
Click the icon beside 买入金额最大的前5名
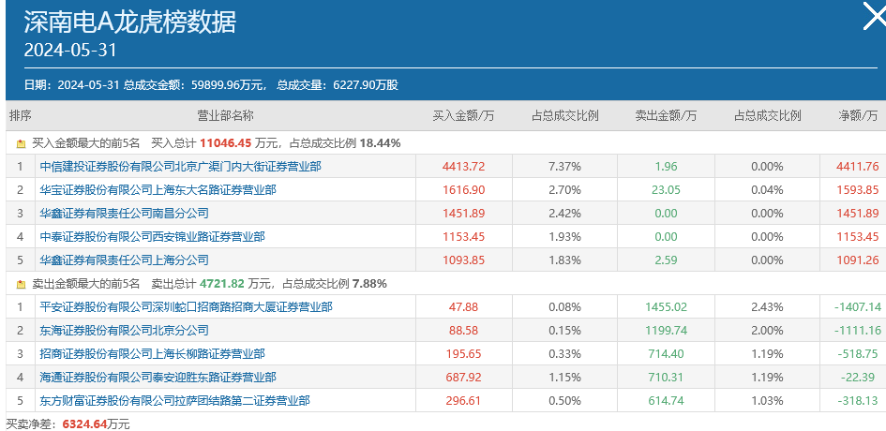[21, 144]
